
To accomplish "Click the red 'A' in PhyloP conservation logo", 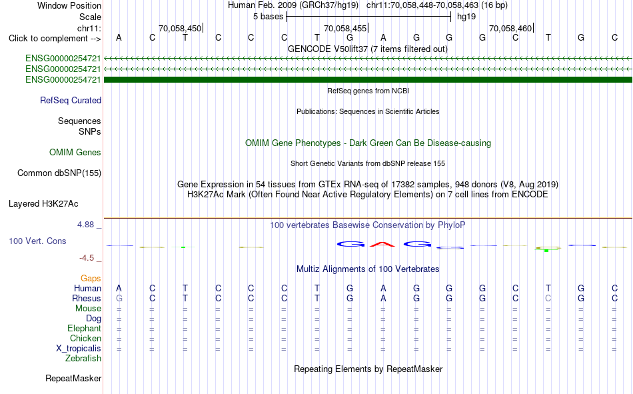I will pyautogui.click(x=382, y=244).
